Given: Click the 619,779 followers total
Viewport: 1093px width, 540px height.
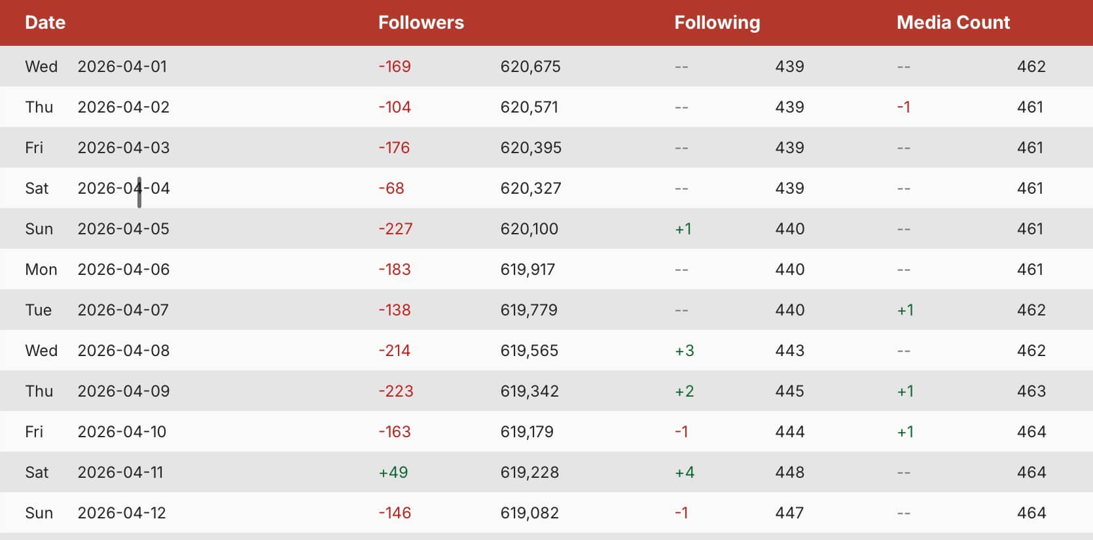Looking at the screenshot, I should [x=529, y=310].
